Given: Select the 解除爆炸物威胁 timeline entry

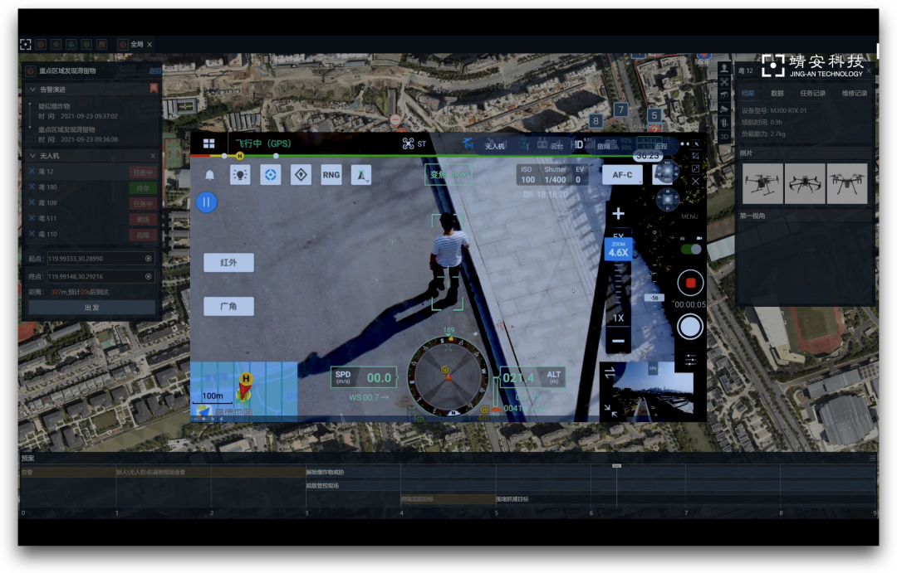Looking at the screenshot, I should (x=325, y=473).
